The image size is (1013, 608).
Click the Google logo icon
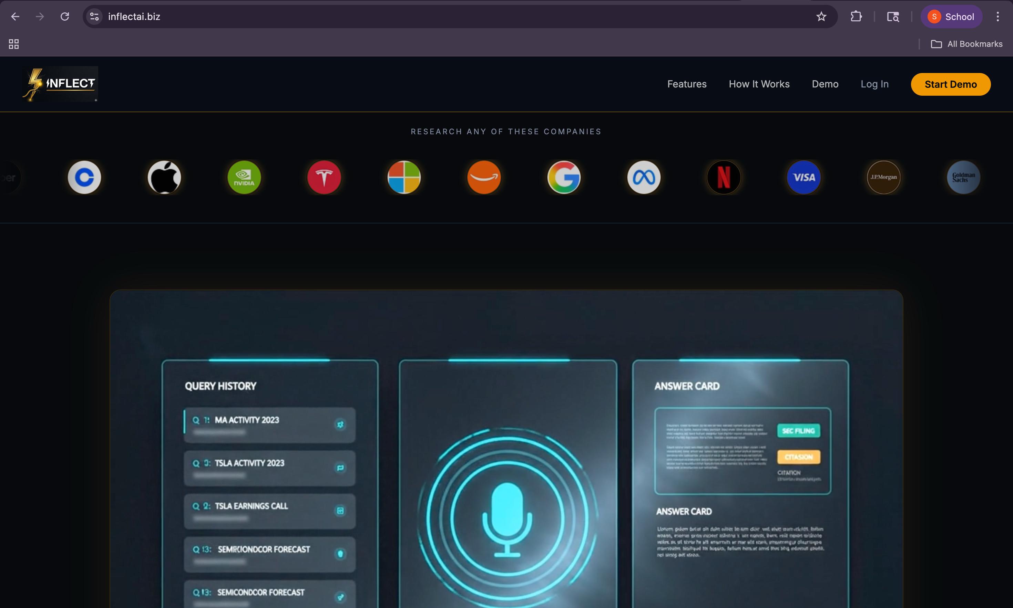tap(564, 177)
